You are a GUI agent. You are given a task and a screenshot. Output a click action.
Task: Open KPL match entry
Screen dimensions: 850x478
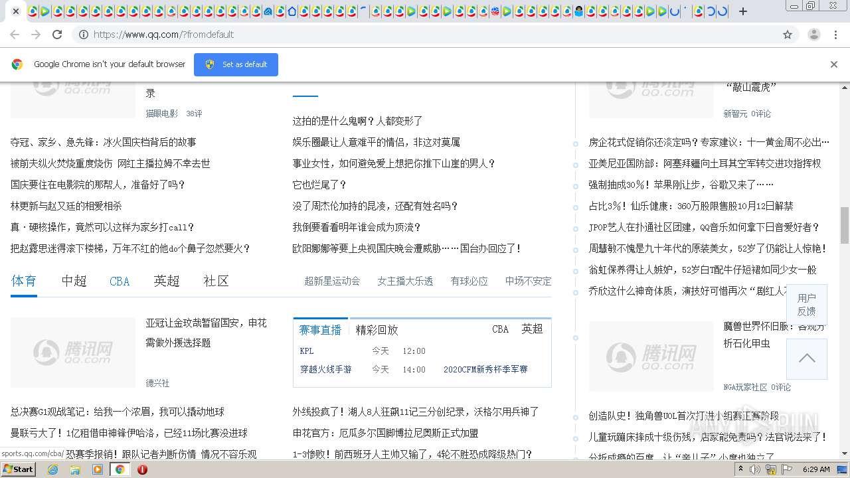click(307, 351)
